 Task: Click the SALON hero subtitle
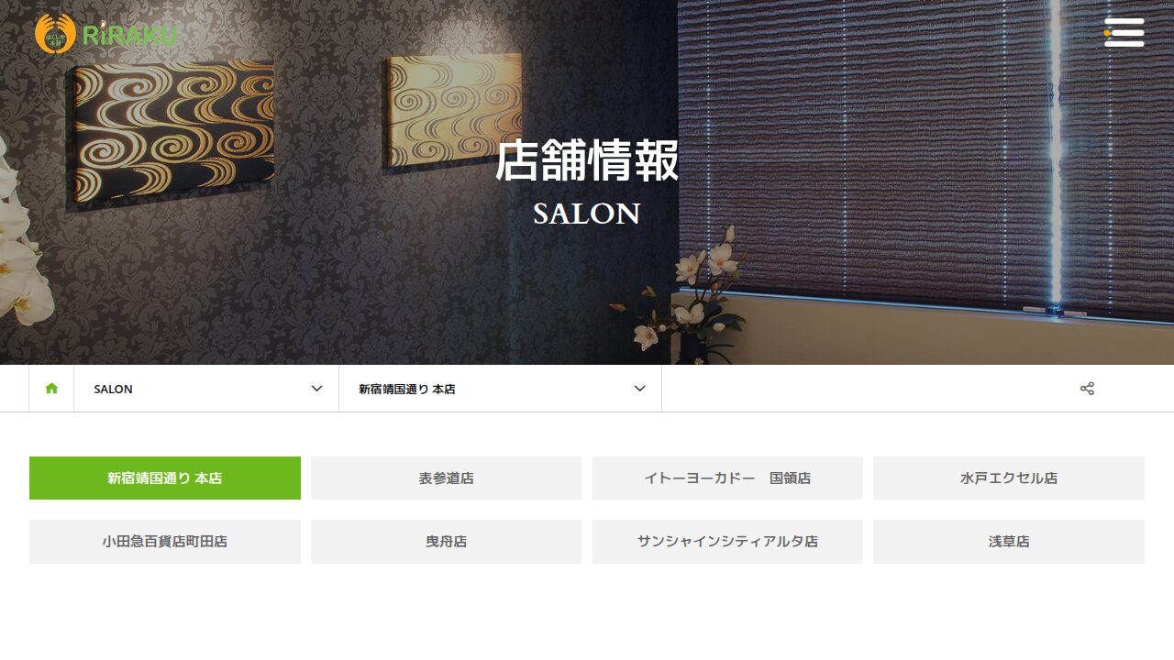[587, 214]
